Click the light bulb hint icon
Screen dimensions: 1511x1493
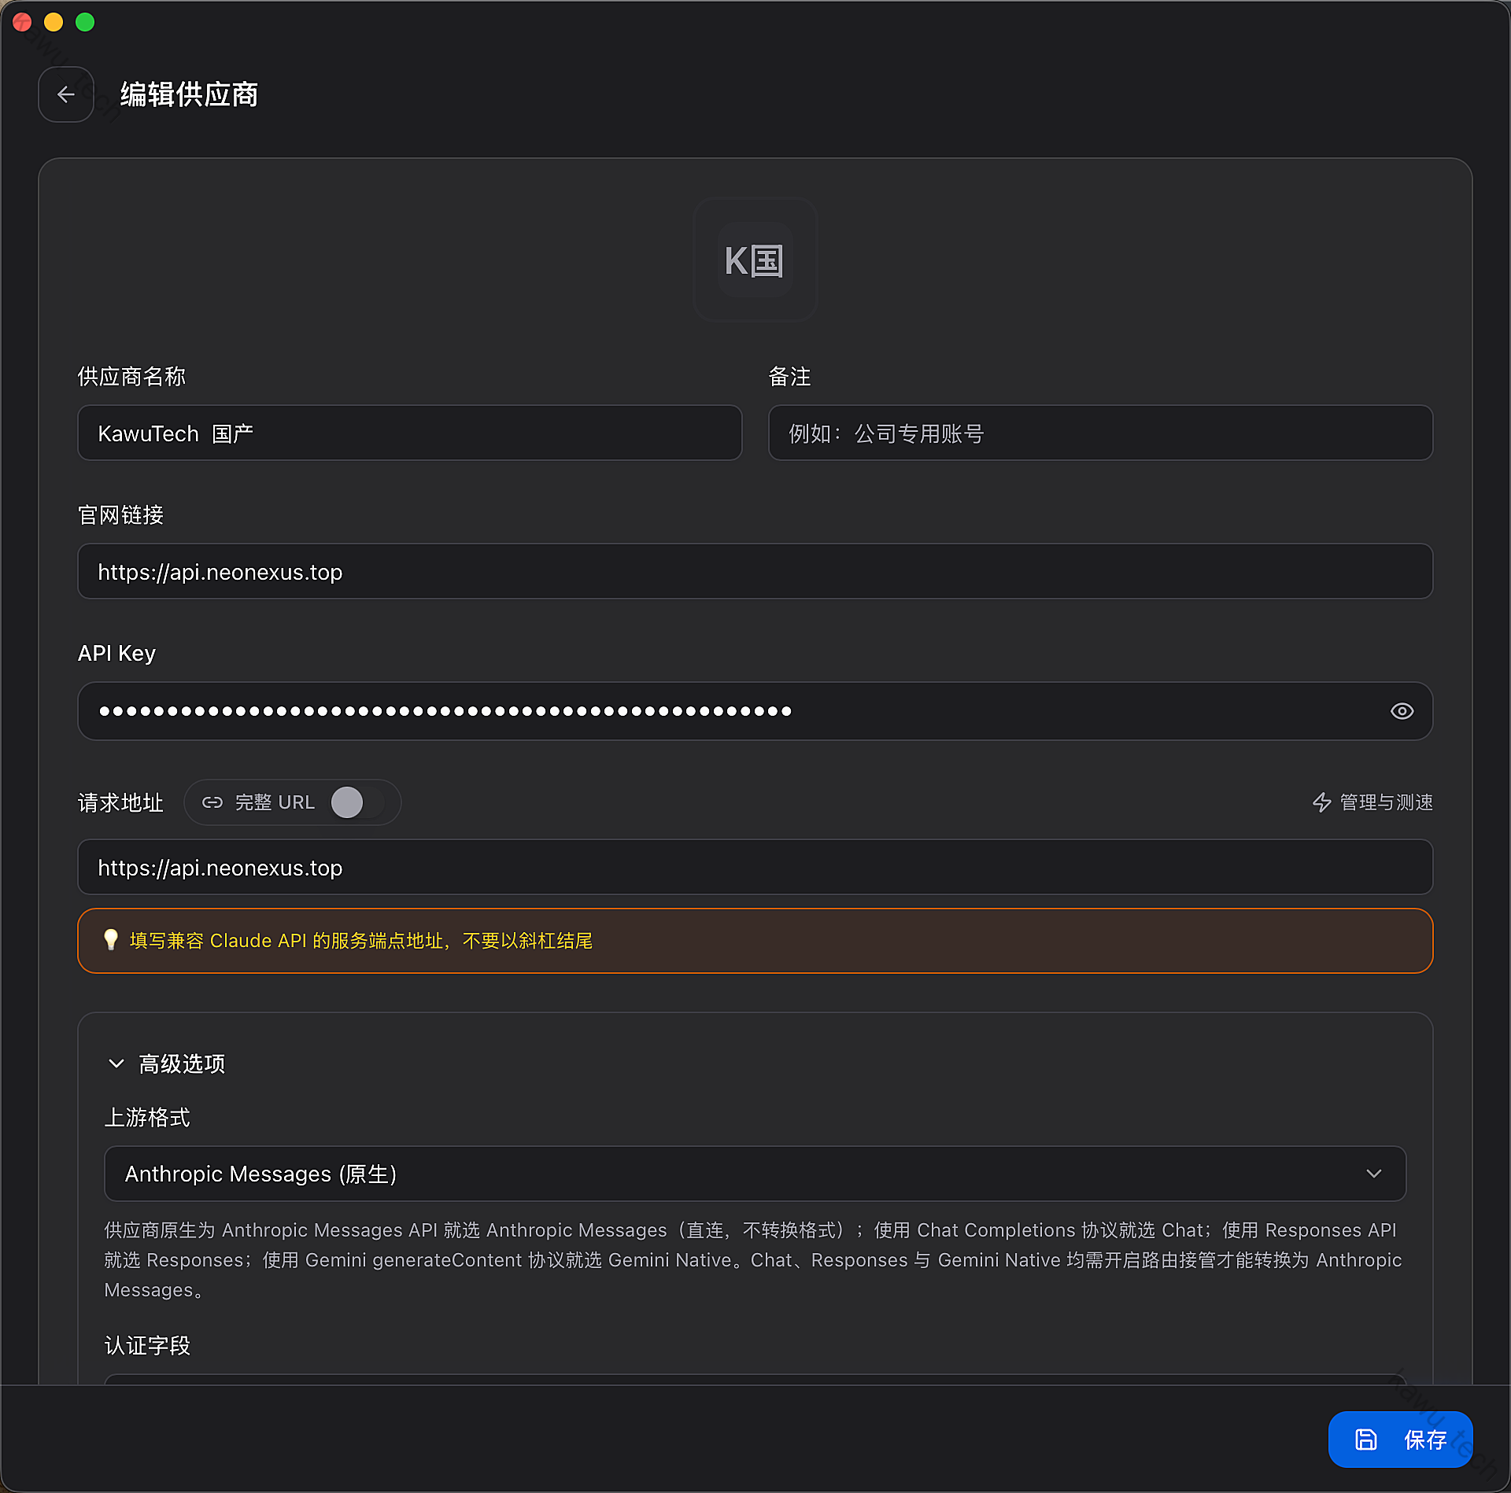(111, 940)
